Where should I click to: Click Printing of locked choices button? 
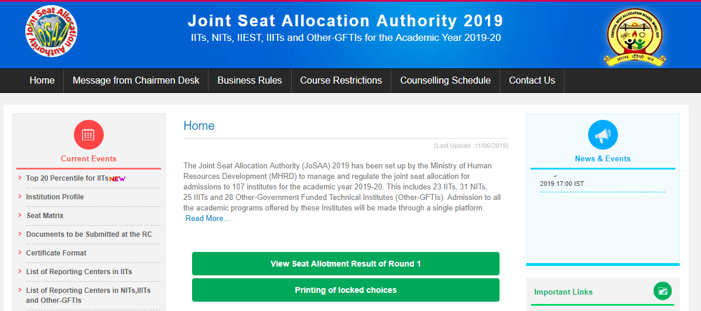click(x=346, y=290)
